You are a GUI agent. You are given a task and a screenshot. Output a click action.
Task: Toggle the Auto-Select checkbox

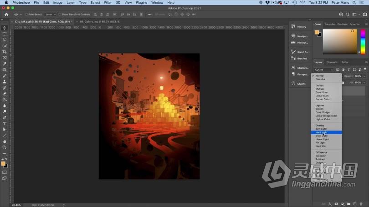[x=26, y=15]
